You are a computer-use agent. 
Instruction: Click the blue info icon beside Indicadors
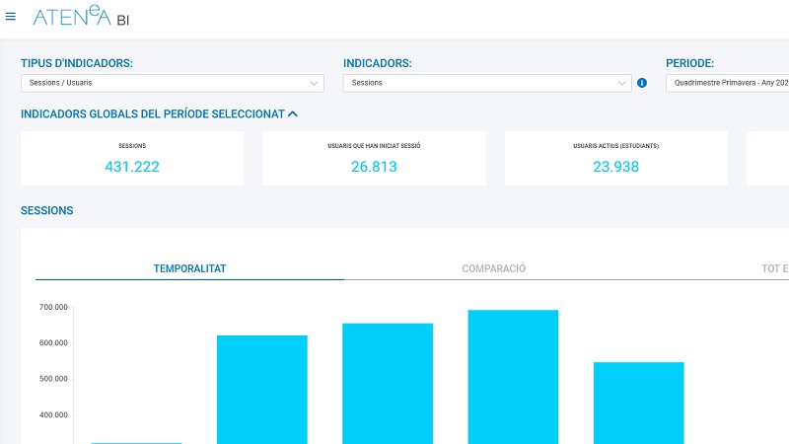[642, 83]
